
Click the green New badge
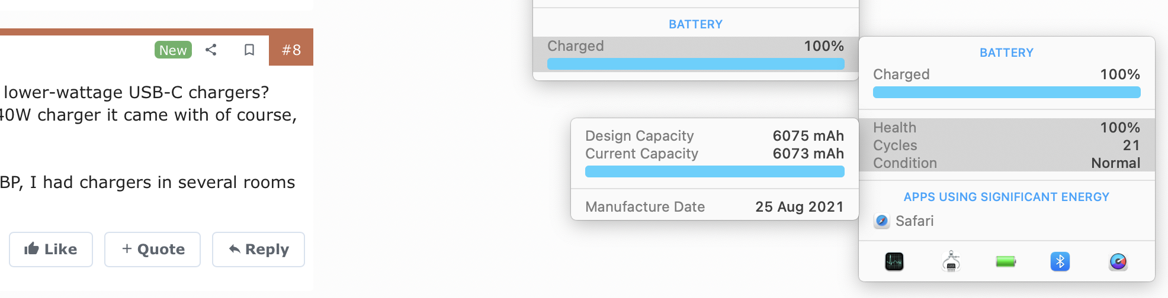click(173, 50)
